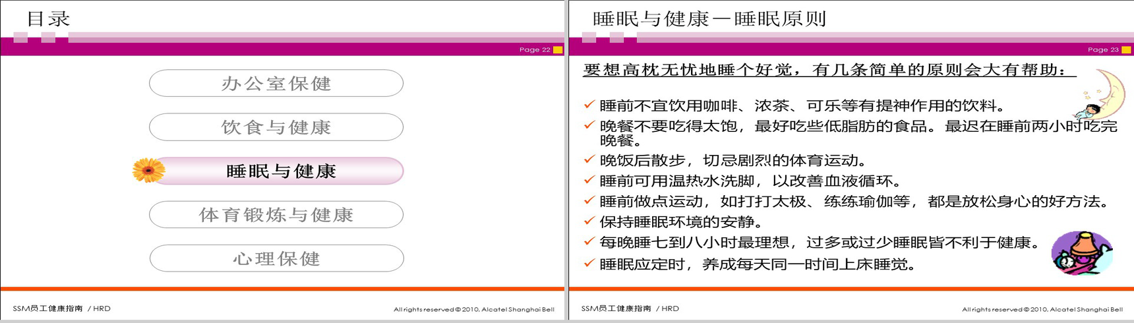Click SSM员工健康指南 / HRD footer on the 睡眠原则 slide

pyautogui.click(x=630, y=308)
